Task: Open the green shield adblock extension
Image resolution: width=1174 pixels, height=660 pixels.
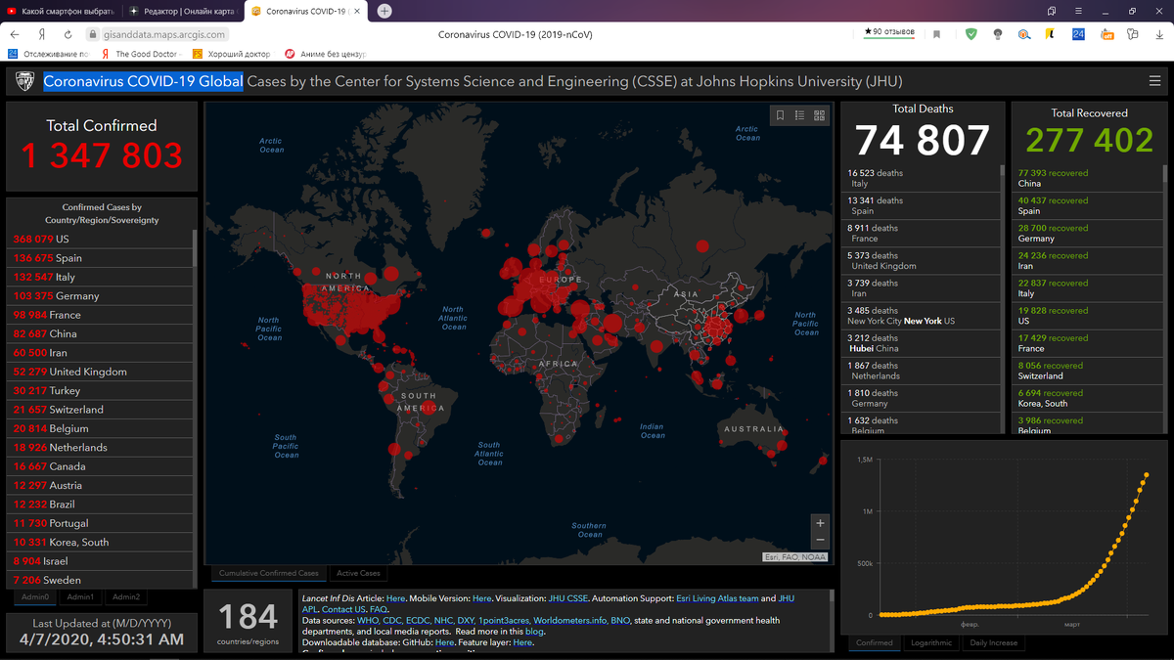Action: [971, 34]
